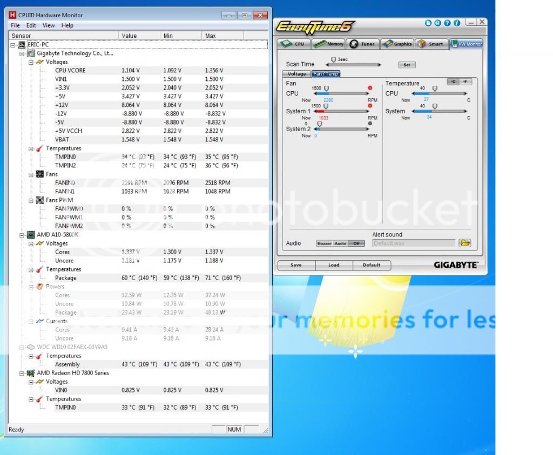The image size is (553, 455).
Task: Click the AMD Radeon HD 7800 card icon
Action: [31, 373]
